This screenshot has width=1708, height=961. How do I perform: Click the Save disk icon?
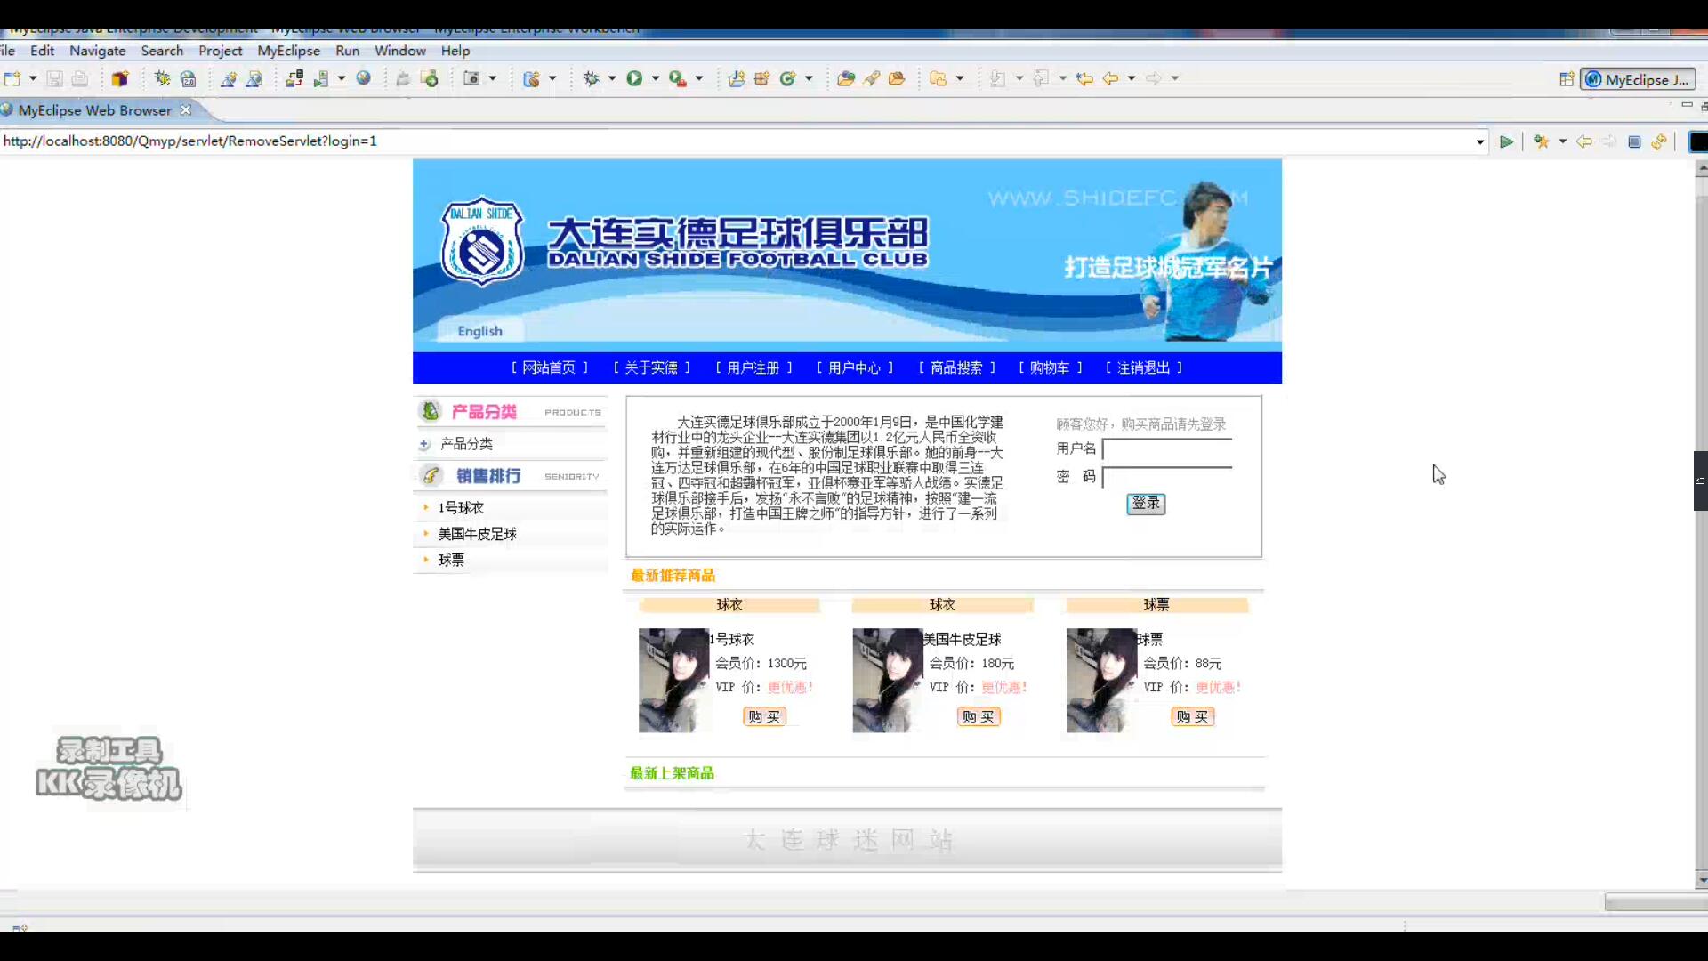54,78
